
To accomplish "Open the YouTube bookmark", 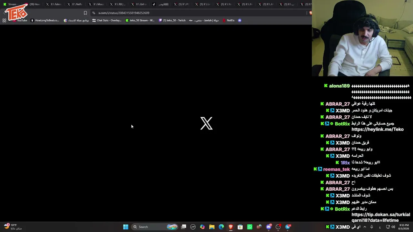I will point(20,20).
